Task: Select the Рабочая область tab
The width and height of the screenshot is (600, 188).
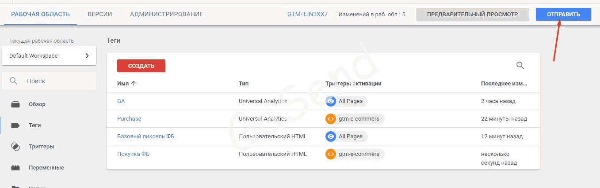Action: tap(40, 14)
